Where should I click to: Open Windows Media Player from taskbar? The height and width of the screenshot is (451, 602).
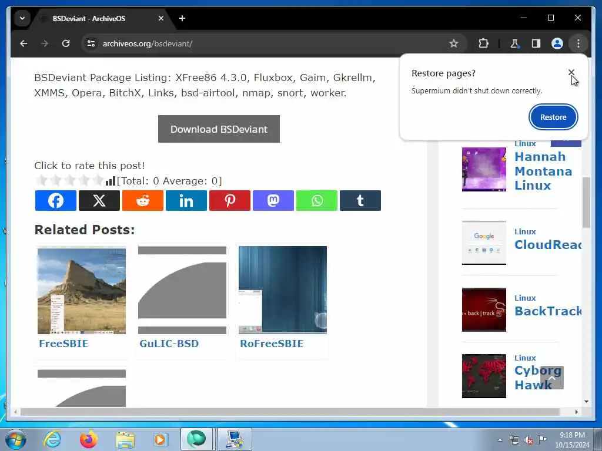pyautogui.click(x=161, y=439)
